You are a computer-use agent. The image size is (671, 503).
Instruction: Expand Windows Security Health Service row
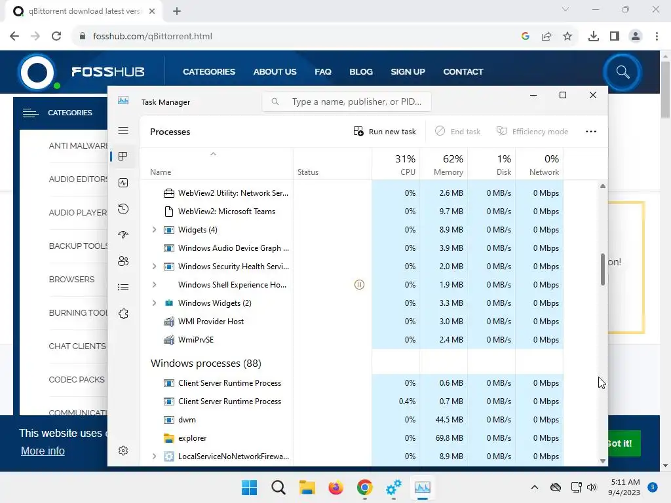point(154,267)
